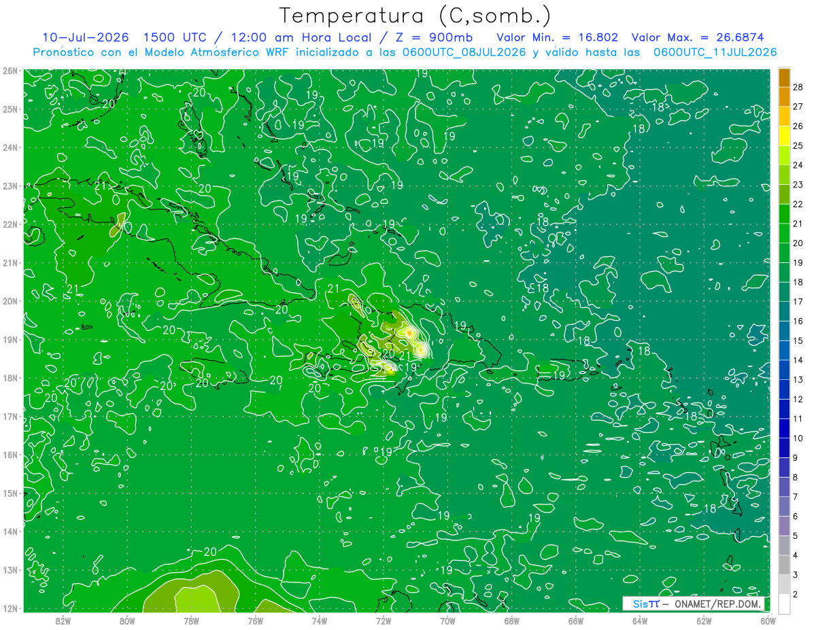816x630 pixels.
Task: Click the 74W longitude axis label
Action: [319, 621]
